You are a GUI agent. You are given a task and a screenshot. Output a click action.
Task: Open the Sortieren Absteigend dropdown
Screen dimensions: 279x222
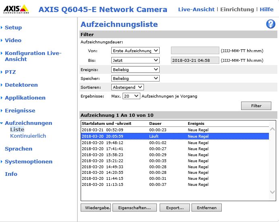click(x=127, y=87)
